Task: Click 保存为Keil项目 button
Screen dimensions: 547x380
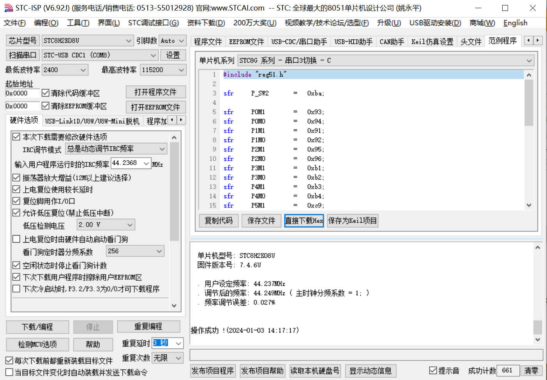Action: 353,221
